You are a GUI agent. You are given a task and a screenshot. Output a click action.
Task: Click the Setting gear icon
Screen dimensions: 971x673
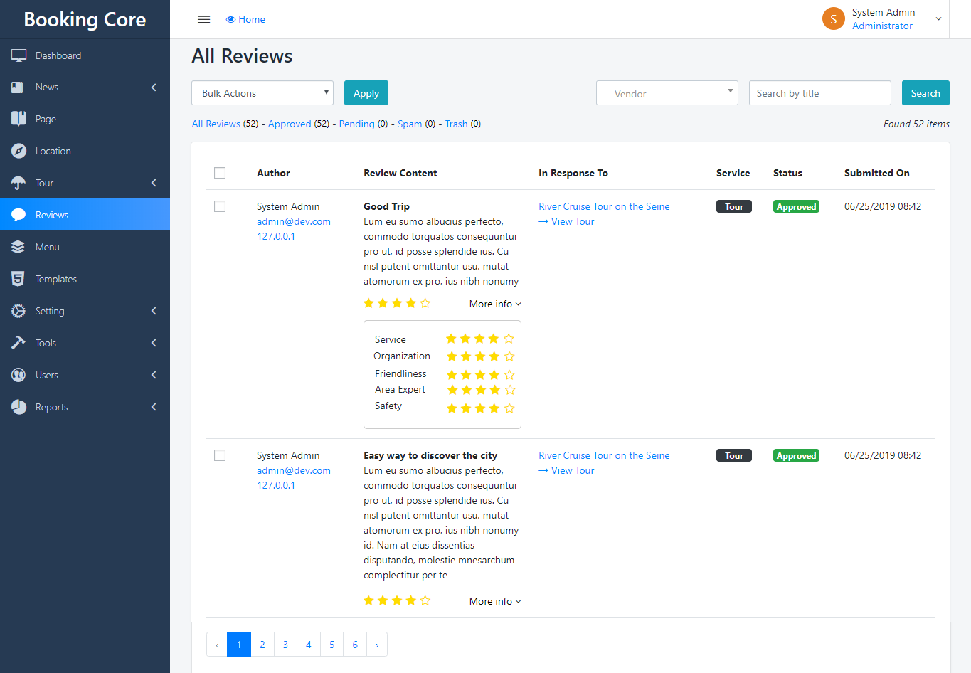18,311
